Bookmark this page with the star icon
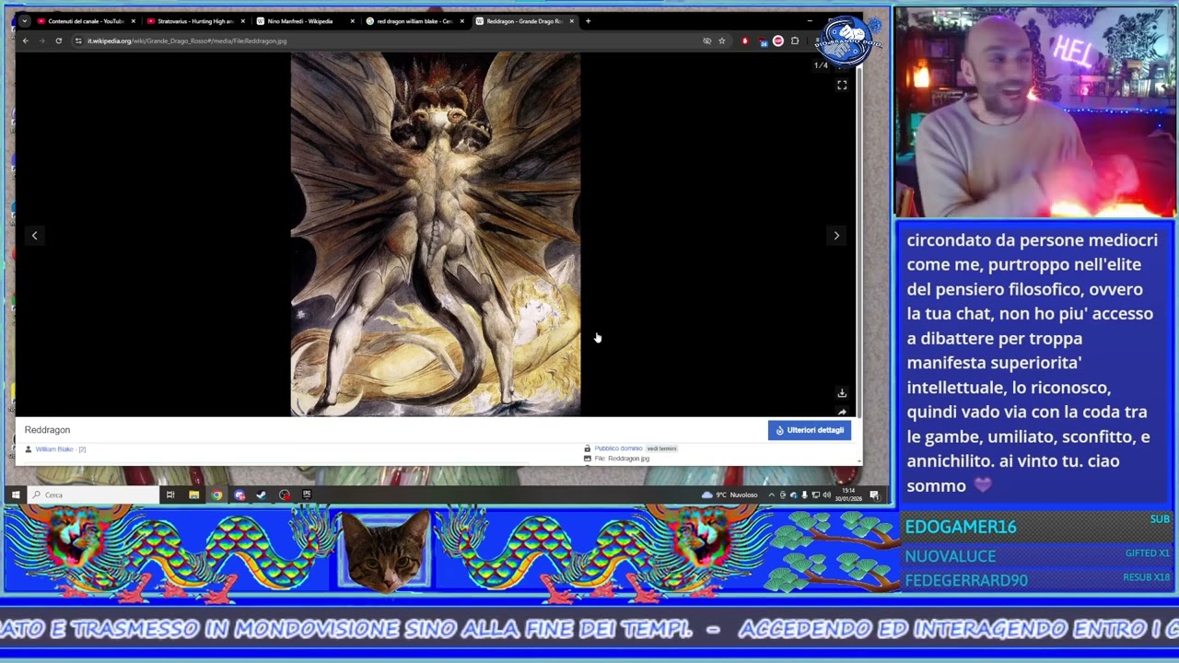This screenshot has width=1179, height=663. [x=721, y=41]
